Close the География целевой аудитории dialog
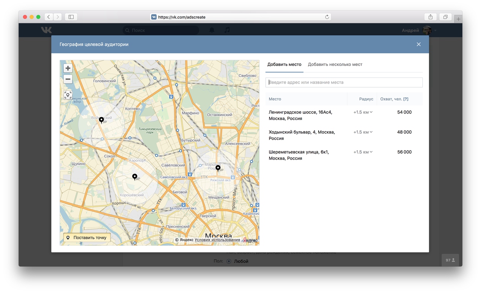The height and width of the screenshot is (293, 481). pyautogui.click(x=418, y=44)
